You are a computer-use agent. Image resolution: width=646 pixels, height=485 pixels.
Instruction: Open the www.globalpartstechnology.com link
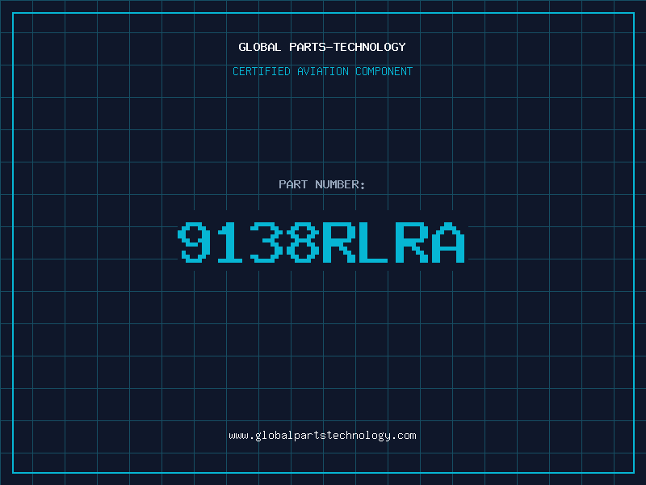coord(322,436)
